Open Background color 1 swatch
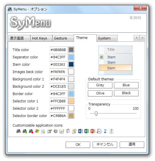The image size is (155, 161). [71, 79]
